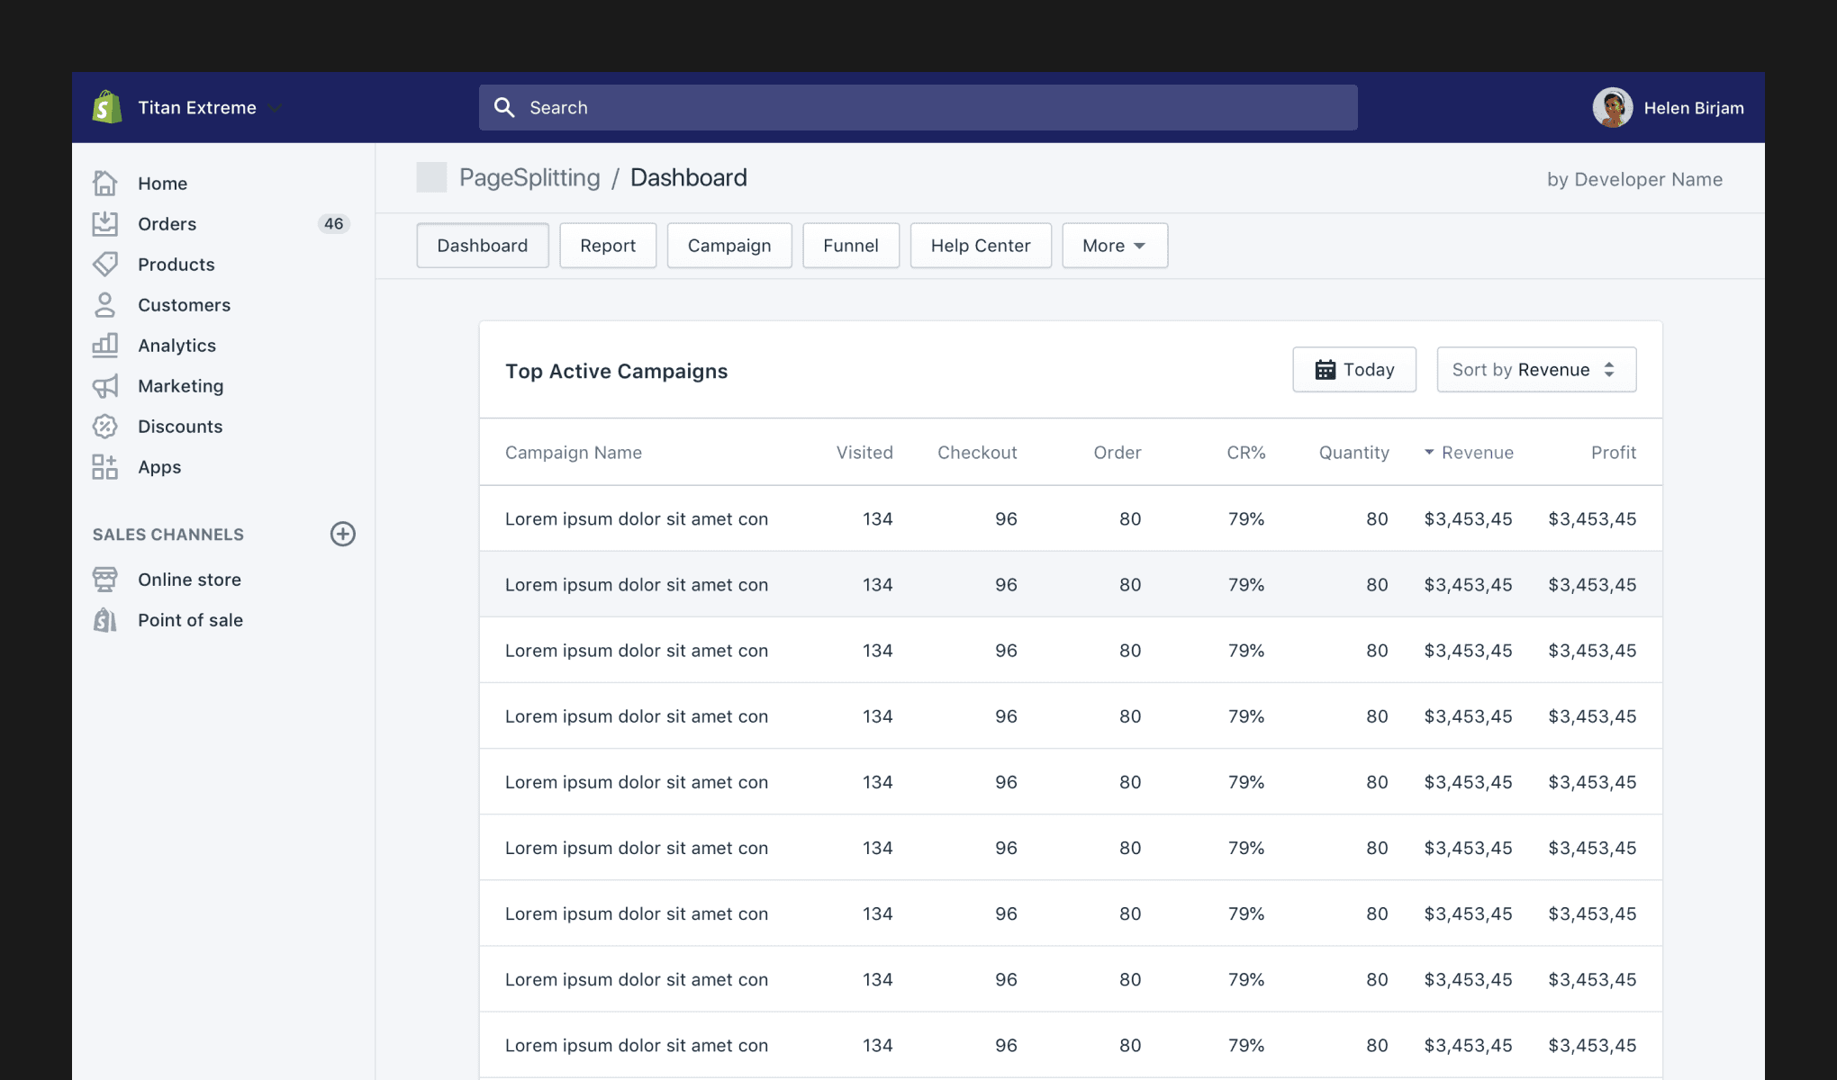Click the Home house icon
This screenshot has height=1080, width=1837.
[x=105, y=184]
